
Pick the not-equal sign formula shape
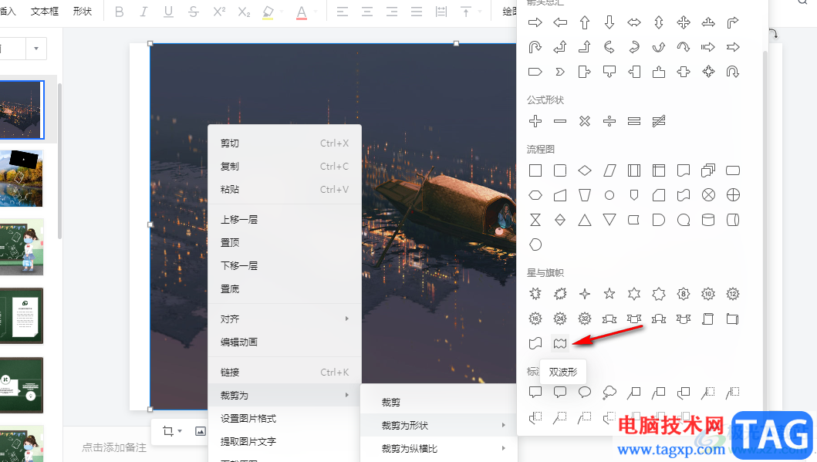pos(659,121)
